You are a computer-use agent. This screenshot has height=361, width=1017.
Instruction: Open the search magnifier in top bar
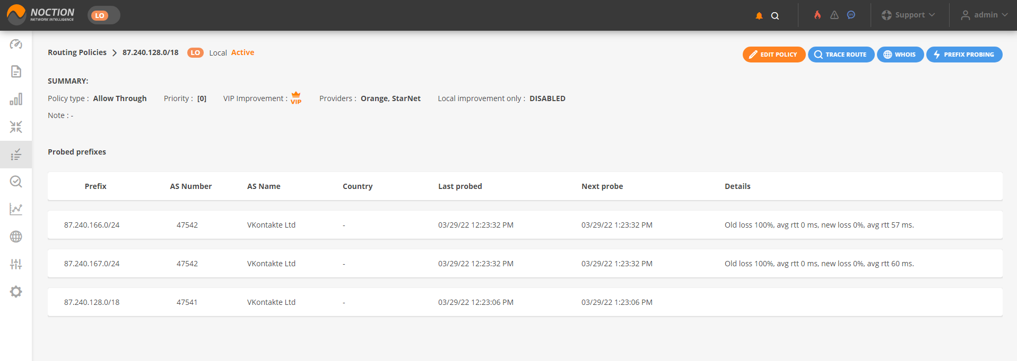[x=775, y=16]
